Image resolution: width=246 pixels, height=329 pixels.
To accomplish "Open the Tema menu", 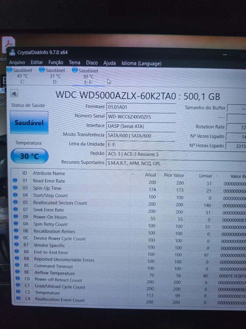I will click(x=75, y=62).
